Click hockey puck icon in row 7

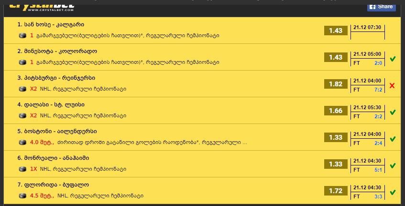pyautogui.click(x=23, y=196)
